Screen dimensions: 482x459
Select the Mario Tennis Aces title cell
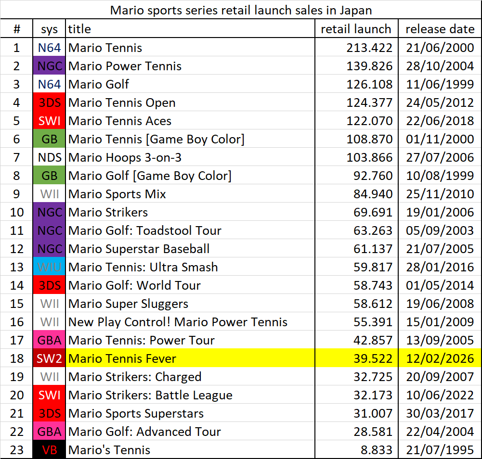pos(120,121)
